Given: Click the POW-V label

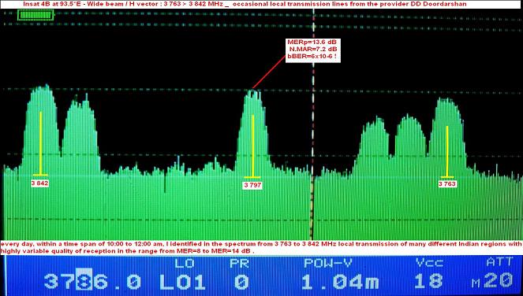Looking at the screenshot, I should pyautogui.click(x=328, y=263).
